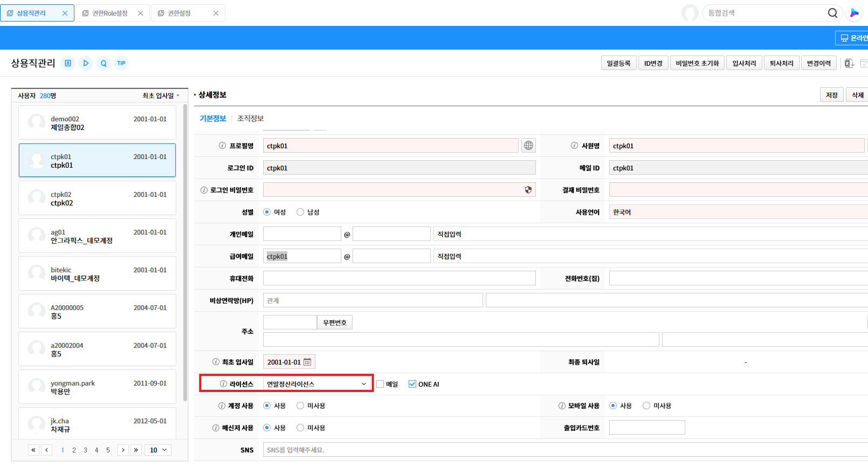868x467 pixels.
Task: Switch to the 권한Role설정 tab
Action: click(x=109, y=13)
